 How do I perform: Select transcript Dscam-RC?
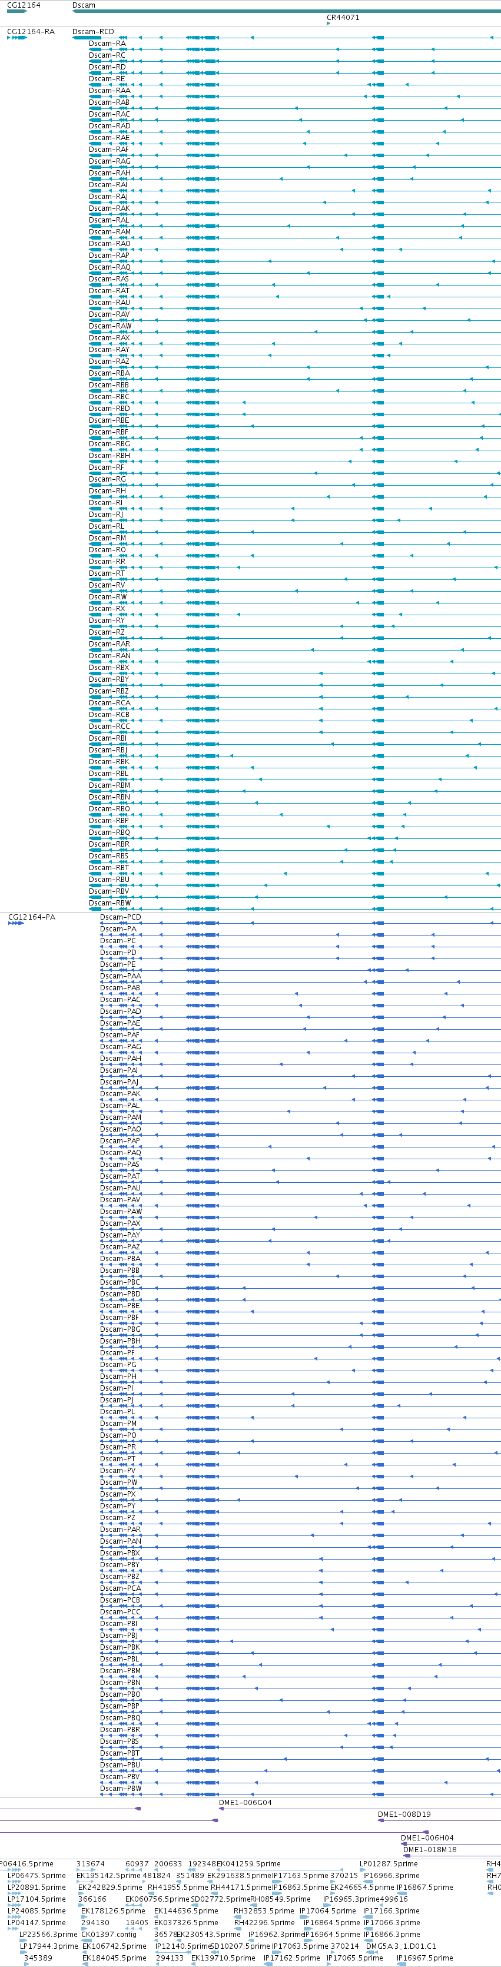107,55
